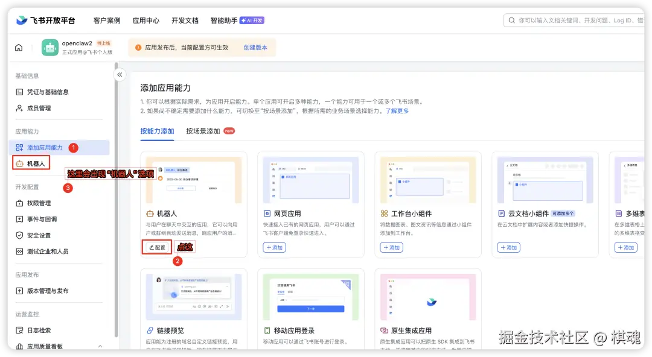Click the AI 开发 badge

[x=252, y=21]
